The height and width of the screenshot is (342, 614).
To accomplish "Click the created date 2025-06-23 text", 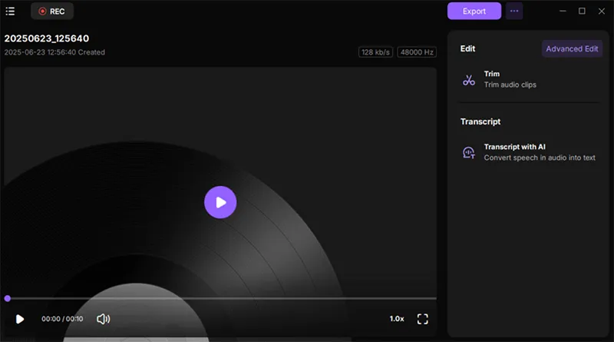I will click(x=54, y=52).
